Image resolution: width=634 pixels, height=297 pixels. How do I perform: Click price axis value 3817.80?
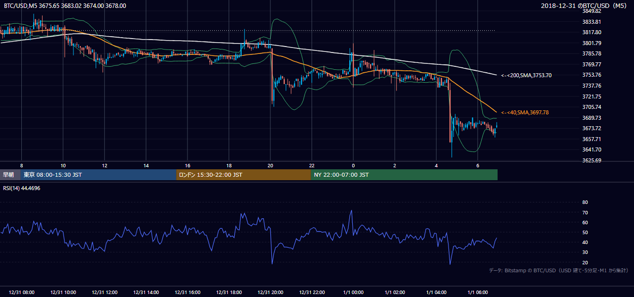pos(592,32)
